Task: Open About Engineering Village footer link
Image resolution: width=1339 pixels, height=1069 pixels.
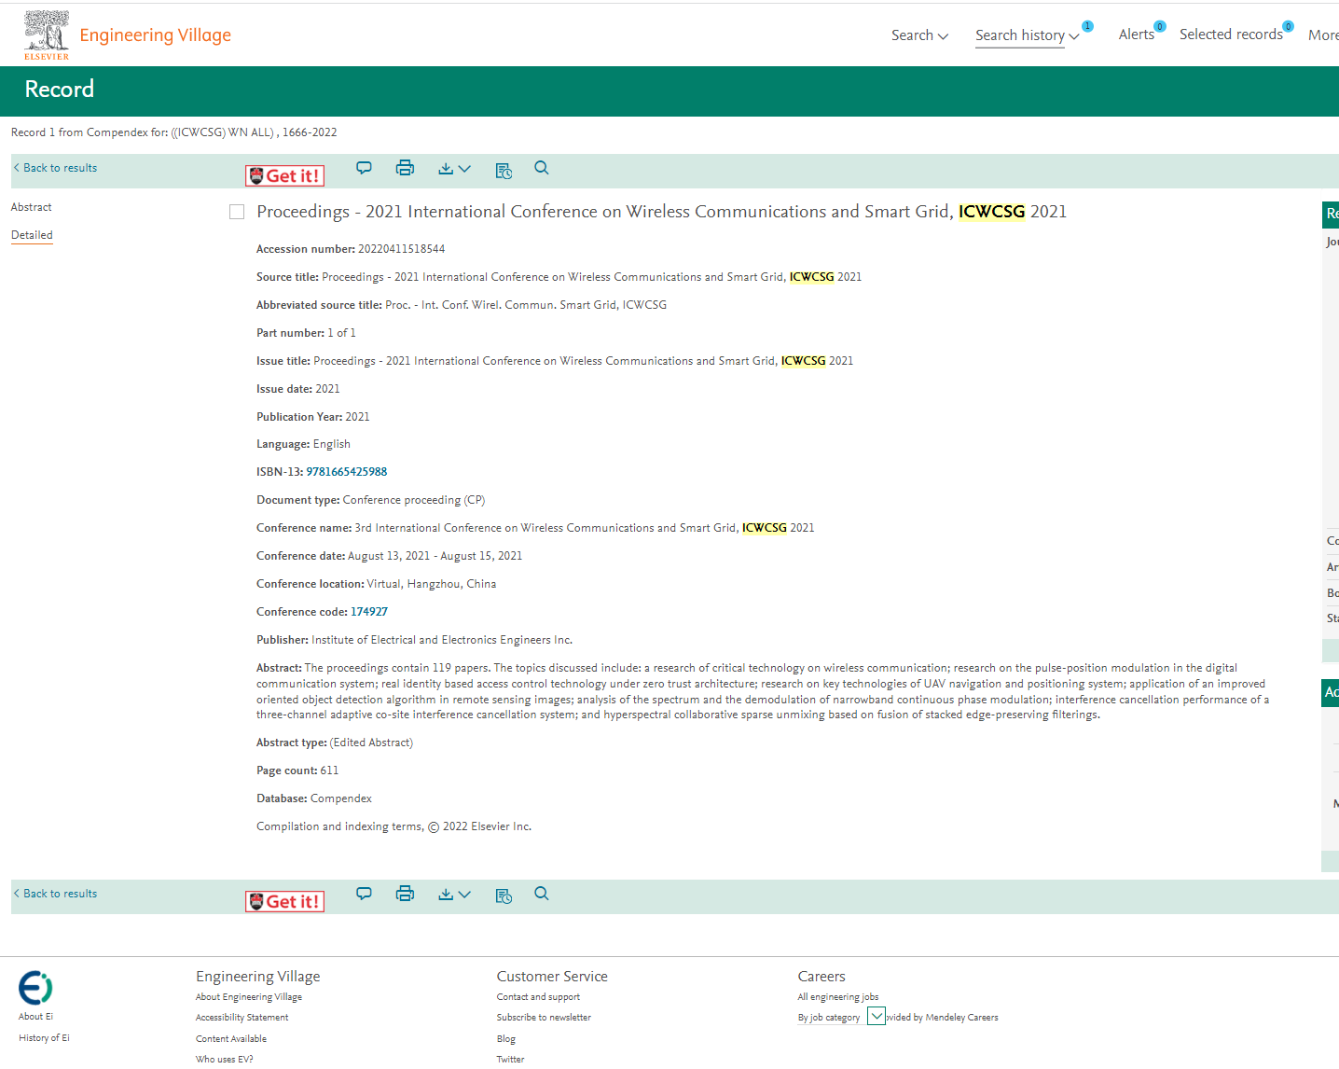Action: coord(249,997)
